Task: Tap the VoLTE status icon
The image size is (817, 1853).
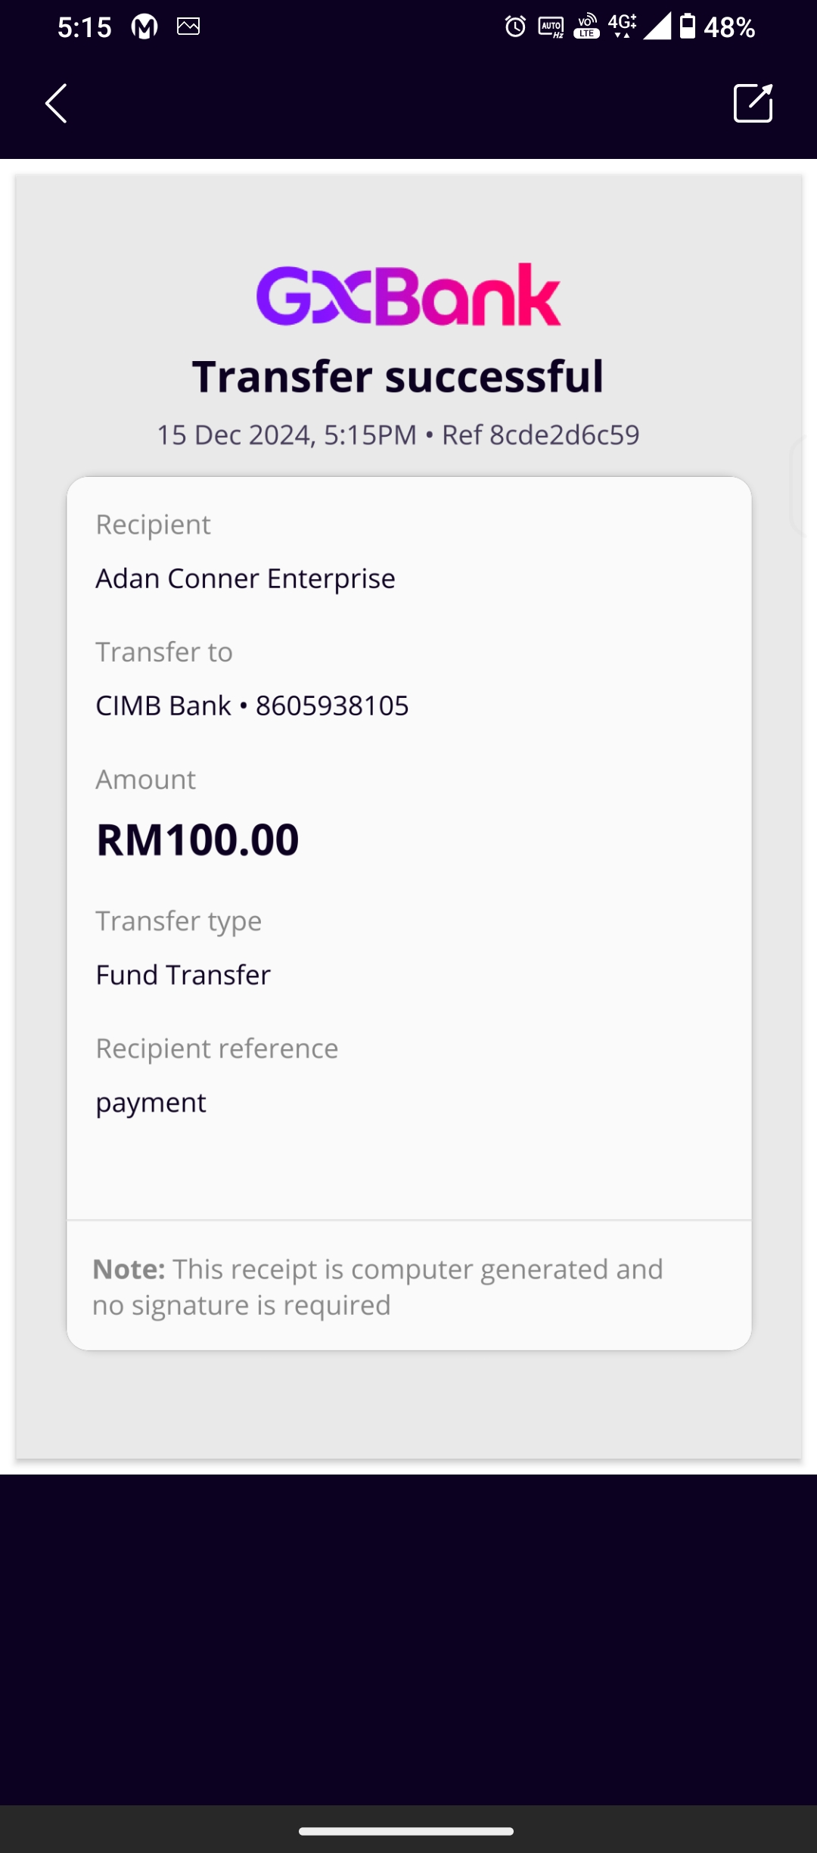Action: pyautogui.click(x=587, y=26)
